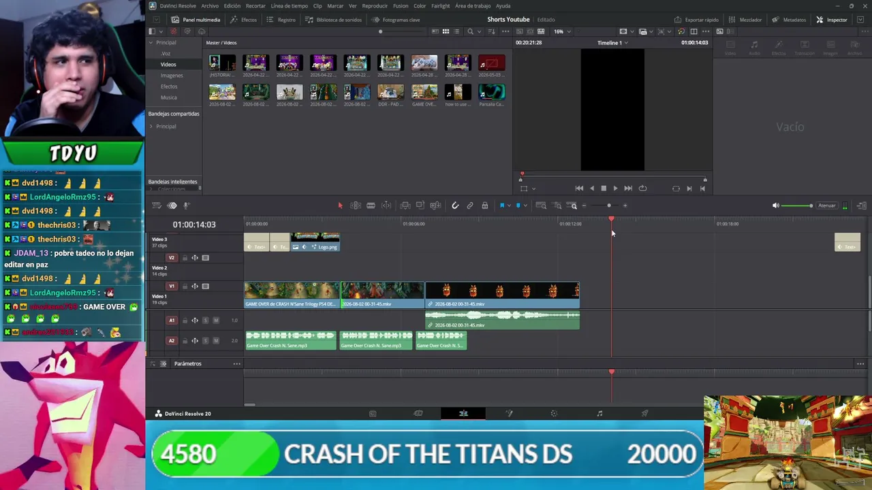This screenshot has width=872, height=490.
Task: Open the Color page icon
Action: click(554, 414)
